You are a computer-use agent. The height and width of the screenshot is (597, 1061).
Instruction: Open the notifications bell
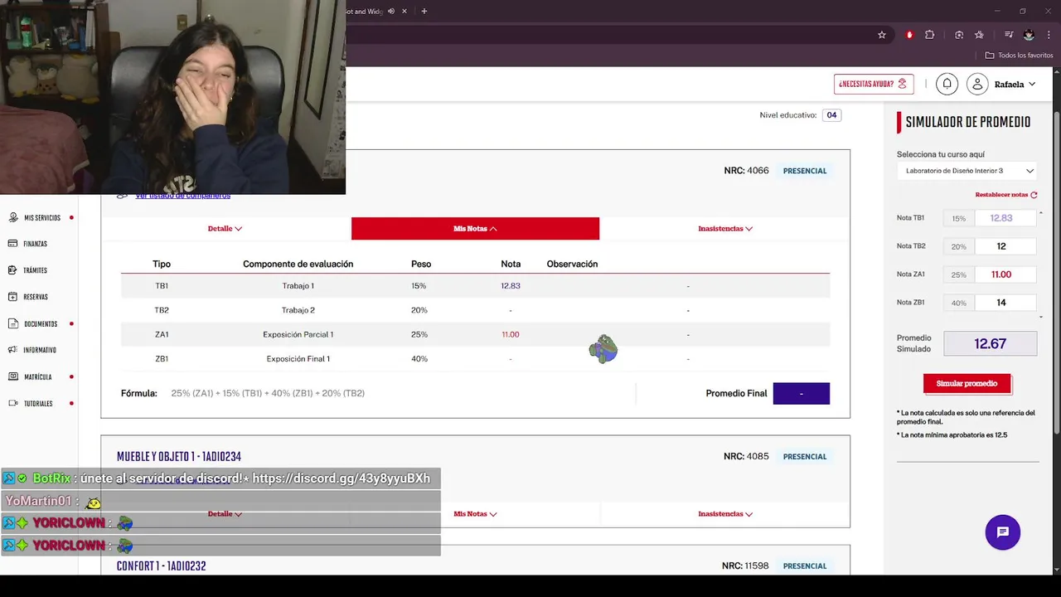947,84
